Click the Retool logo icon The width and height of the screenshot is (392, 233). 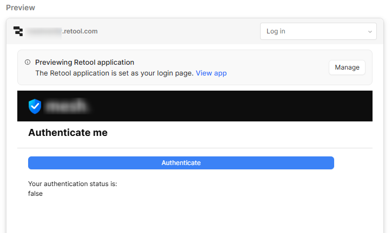[18, 31]
